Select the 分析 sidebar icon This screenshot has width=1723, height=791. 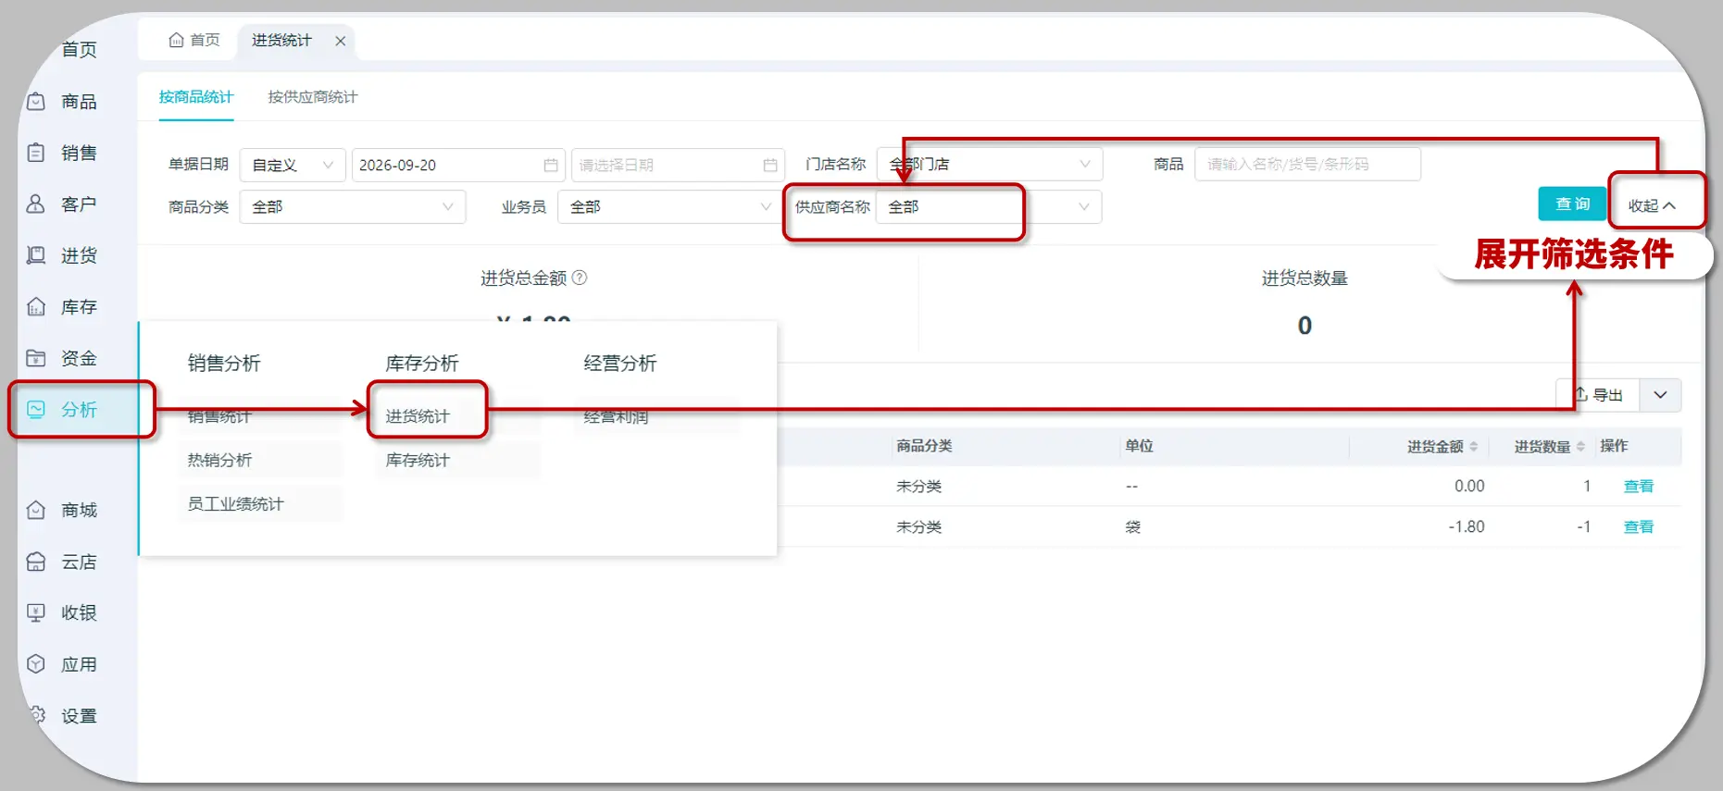(x=36, y=409)
